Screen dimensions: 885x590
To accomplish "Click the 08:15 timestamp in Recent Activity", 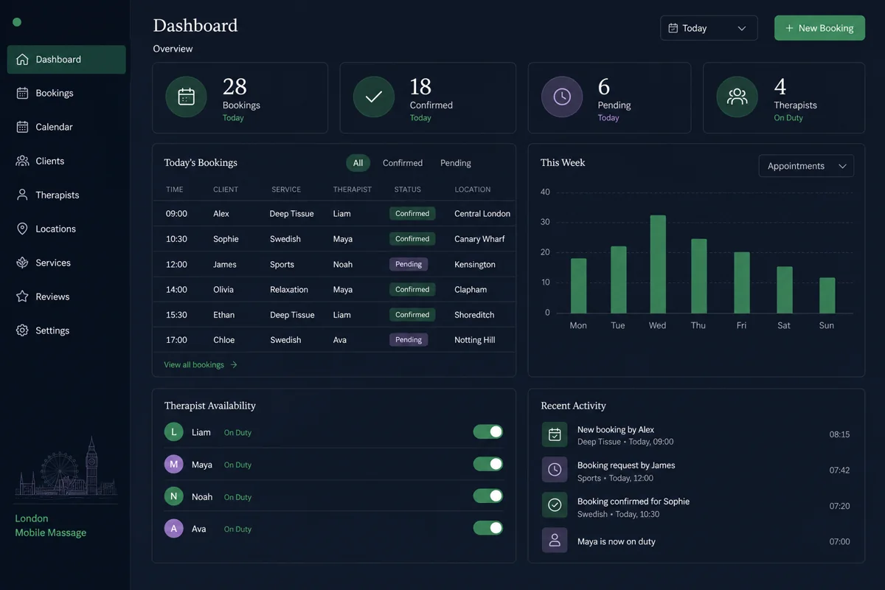I will point(839,435).
